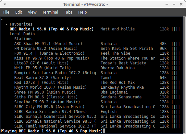Select SLBC Sinhala National Service 98.3
Screen dimensions: 186x134
tap(55, 121)
